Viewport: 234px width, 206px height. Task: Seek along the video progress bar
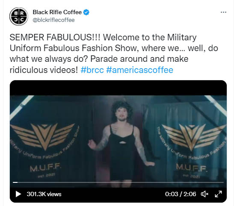click(118, 182)
